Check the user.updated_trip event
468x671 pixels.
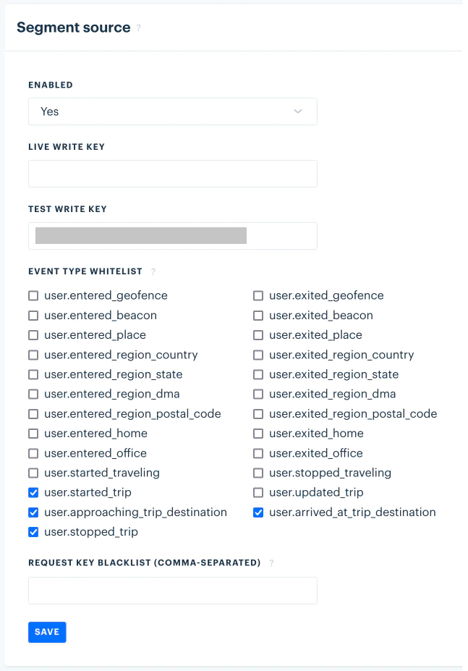coord(258,492)
